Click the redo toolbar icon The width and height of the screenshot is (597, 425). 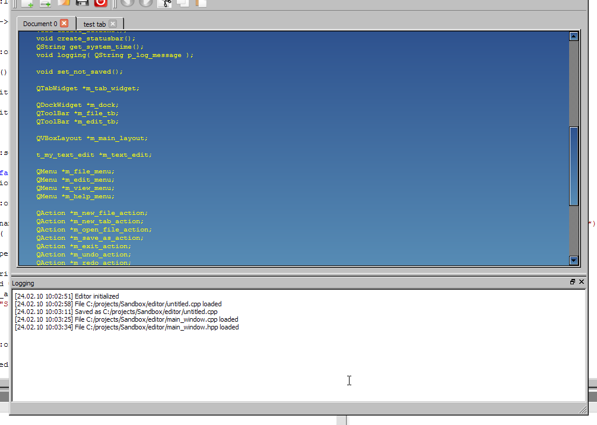(146, 4)
